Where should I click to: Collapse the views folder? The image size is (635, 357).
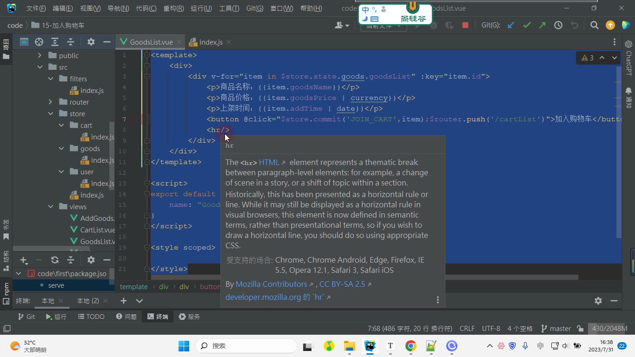(x=51, y=206)
